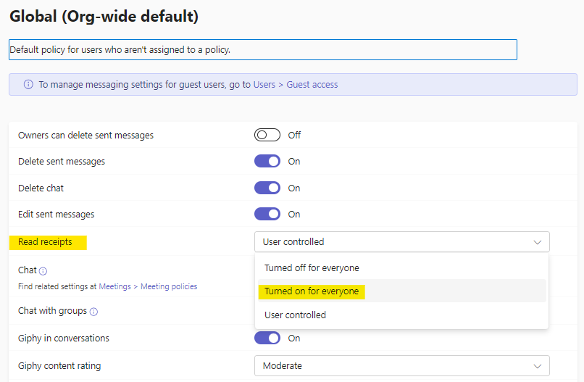Click the info icon beside Chat
584x382 pixels.
pyautogui.click(x=43, y=270)
